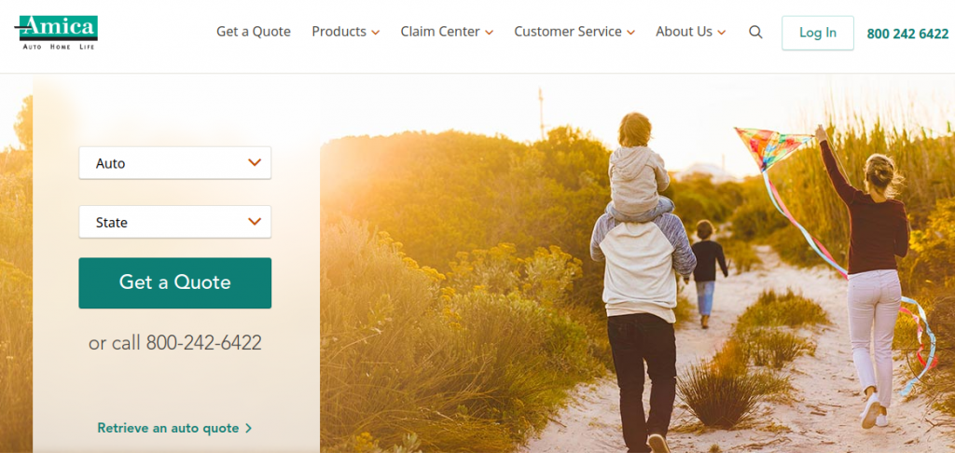The width and height of the screenshot is (955, 453).
Task: Open the Claim Center menu
Action: [447, 32]
